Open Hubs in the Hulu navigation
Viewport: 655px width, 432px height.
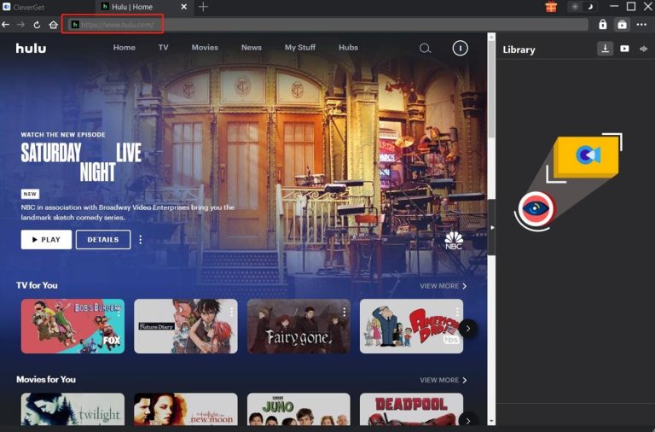coord(348,48)
